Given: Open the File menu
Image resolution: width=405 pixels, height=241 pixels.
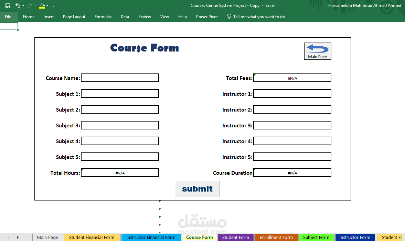Looking at the screenshot, I should point(8,17).
